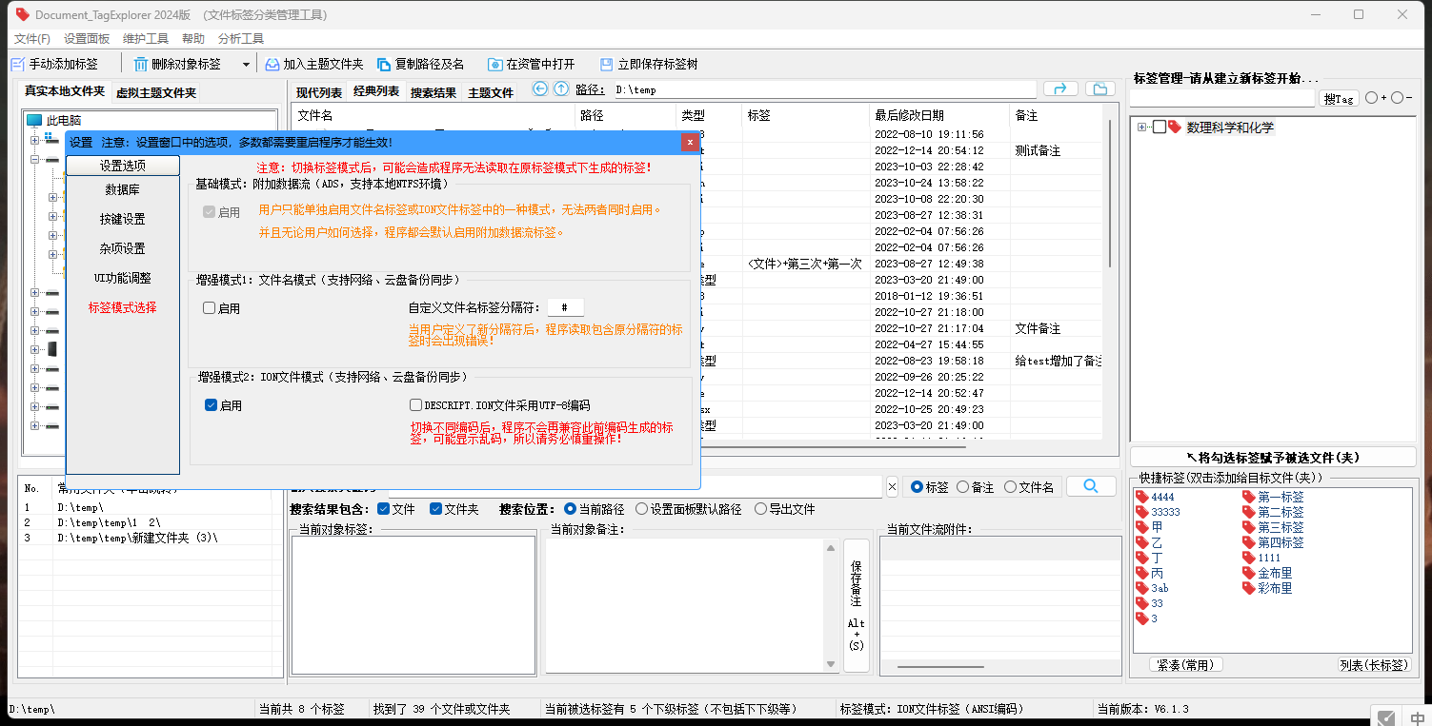Expand the 数理科学和化学 tag node
Viewport: 1432px width, 726px height.
pos(1141,128)
